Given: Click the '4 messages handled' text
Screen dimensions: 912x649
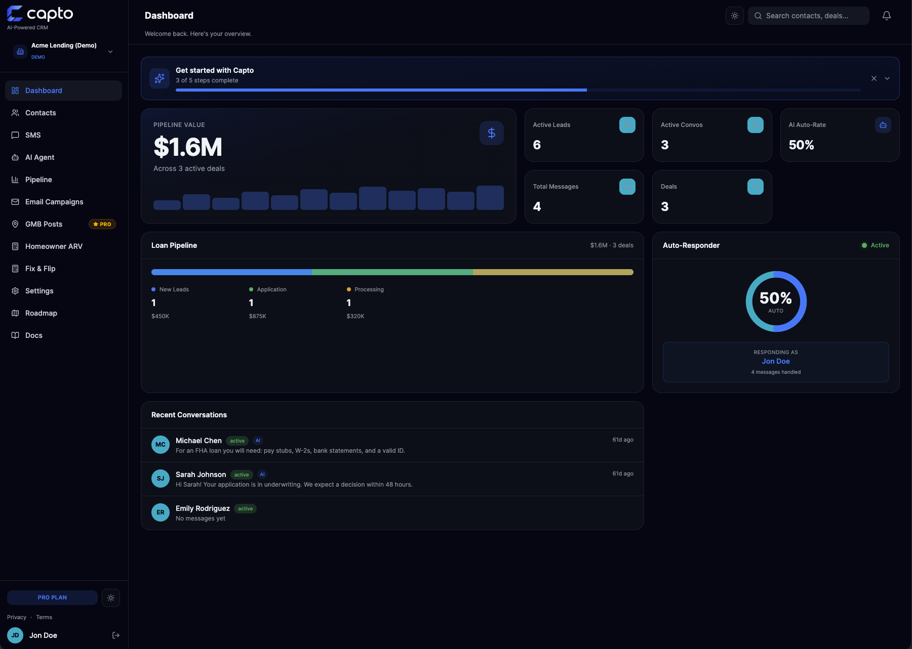Looking at the screenshot, I should click(x=776, y=372).
